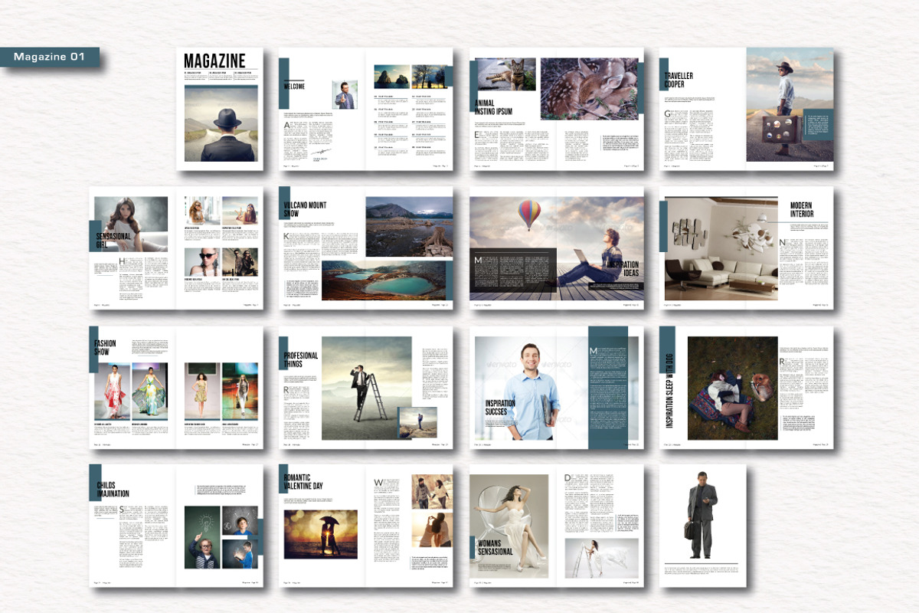Viewport: 919px width, 613px height.
Task: Click the "Magazine 01" label banner
Action: tap(50, 57)
